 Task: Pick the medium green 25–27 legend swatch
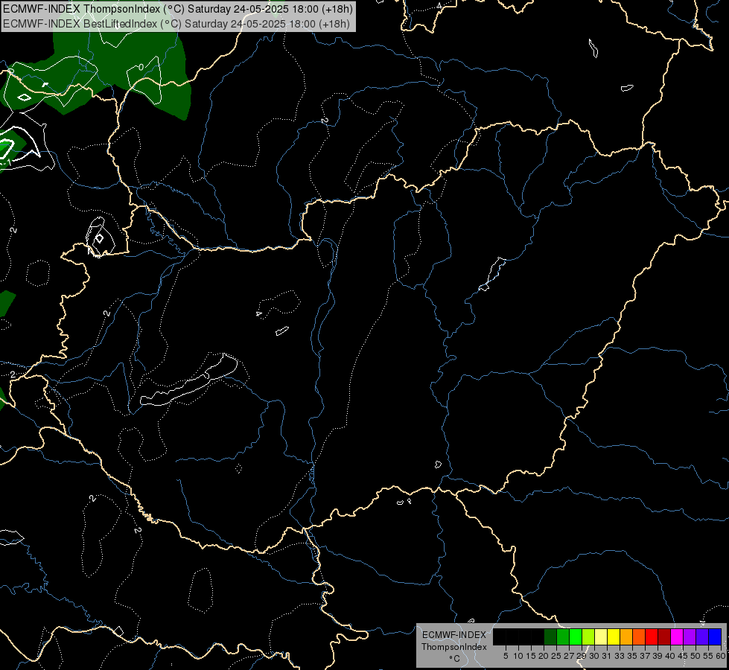pos(563,637)
